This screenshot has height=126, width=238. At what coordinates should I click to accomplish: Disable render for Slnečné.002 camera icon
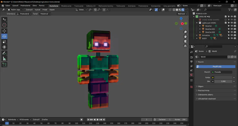click(x=235, y=32)
